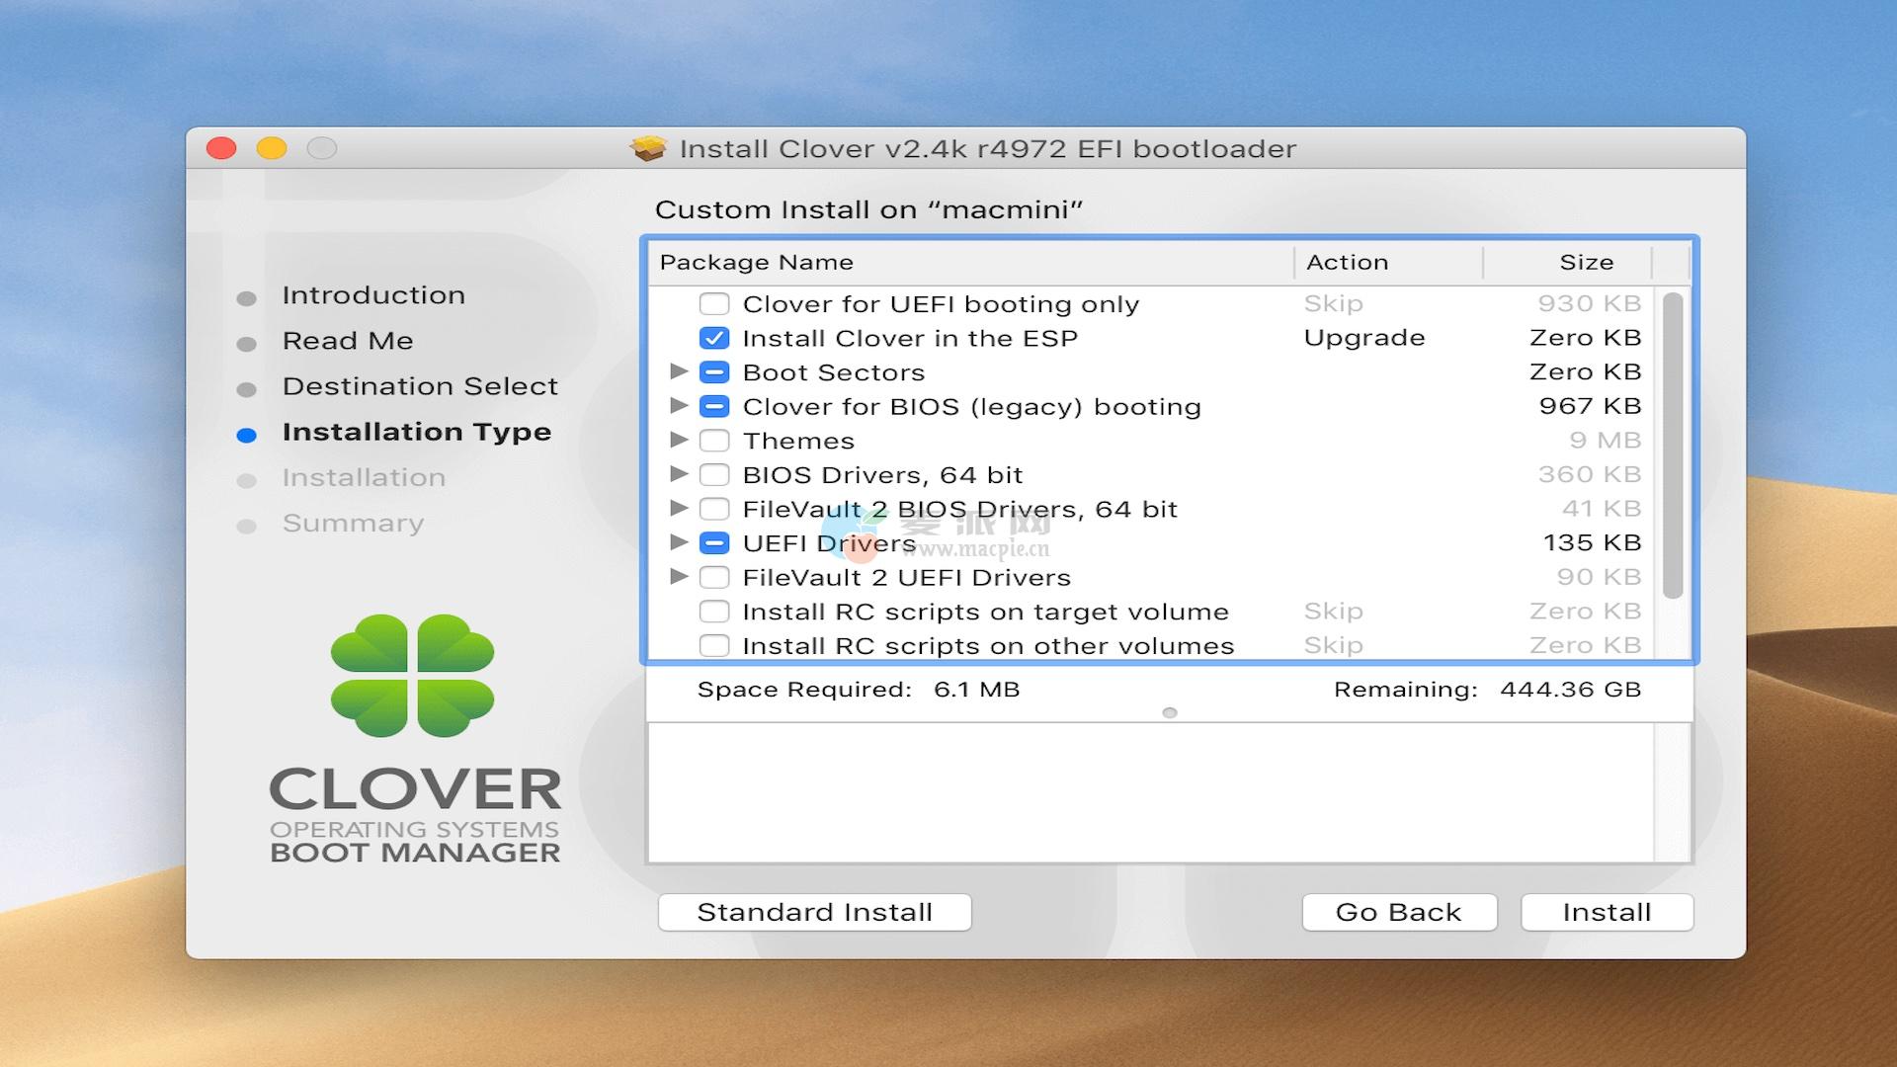Viewport: 1897px width, 1067px height.
Task: Expand the Themes disclosure triangle
Action: click(x=679, y=440)
